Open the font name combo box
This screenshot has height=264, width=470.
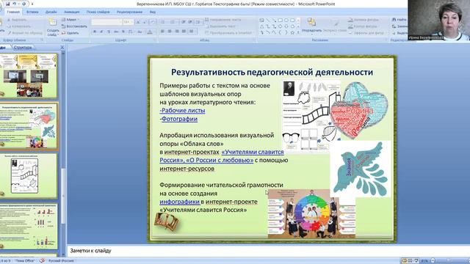click(x=106, y=22)
